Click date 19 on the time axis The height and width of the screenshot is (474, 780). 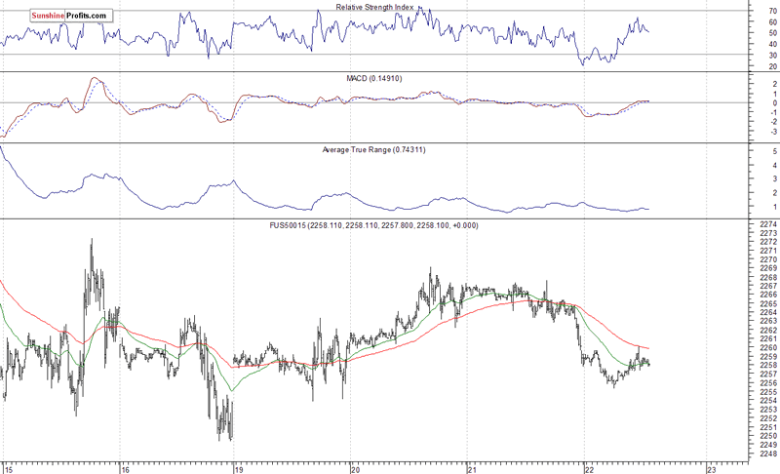point(239,468)
